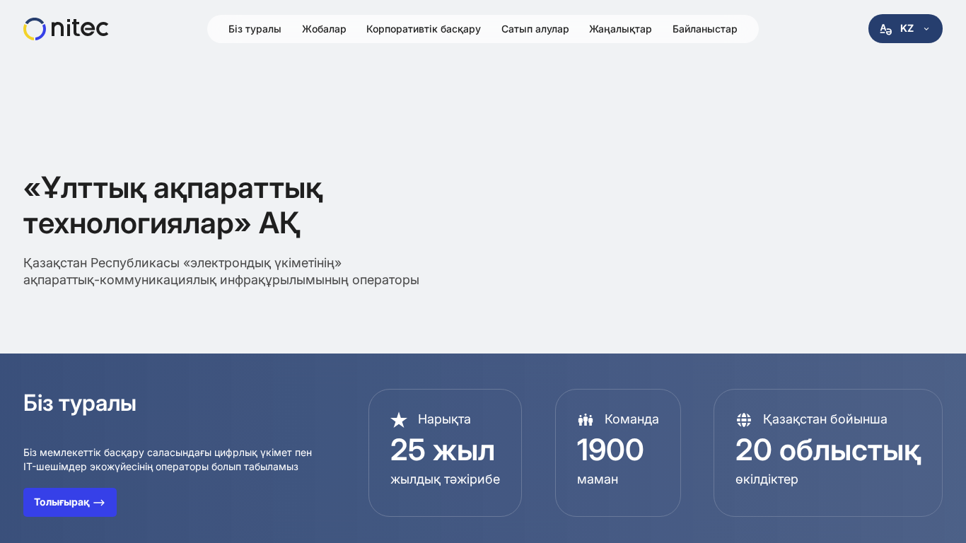The height and width of the screenshot is (543, 966).
Task: Click the paragraph starting Біз мемлекеттік басқару
Action: pos(168,460)
